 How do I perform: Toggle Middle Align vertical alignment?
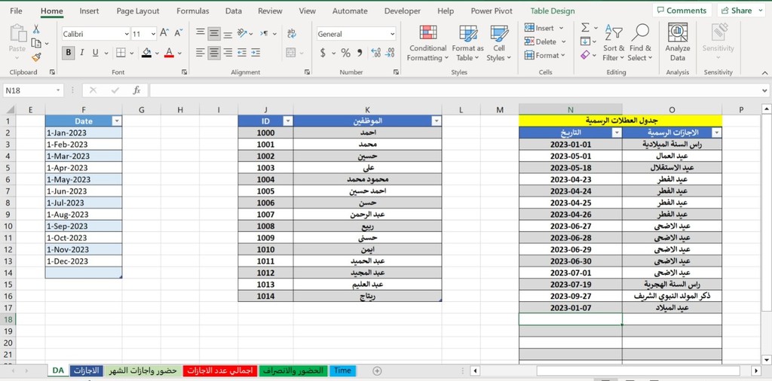213,33
